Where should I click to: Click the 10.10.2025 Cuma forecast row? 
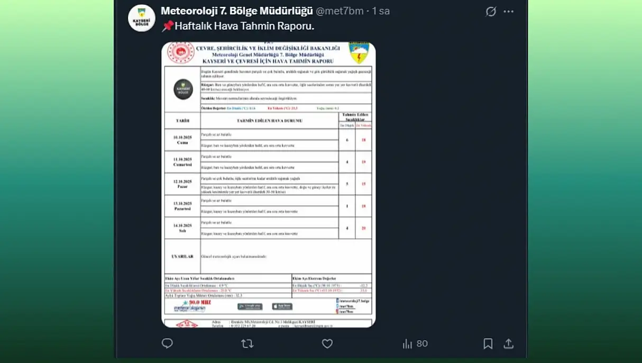point(182,140)
